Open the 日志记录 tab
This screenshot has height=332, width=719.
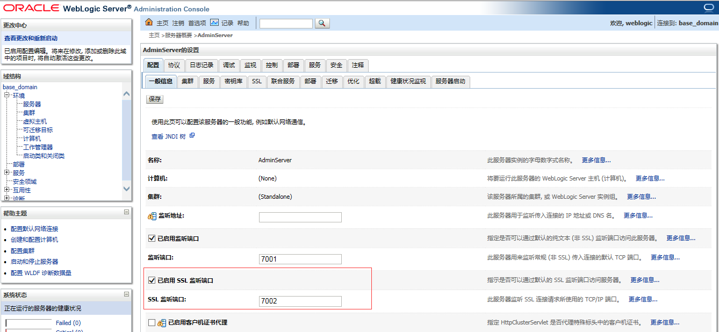(x=202, y=65)
